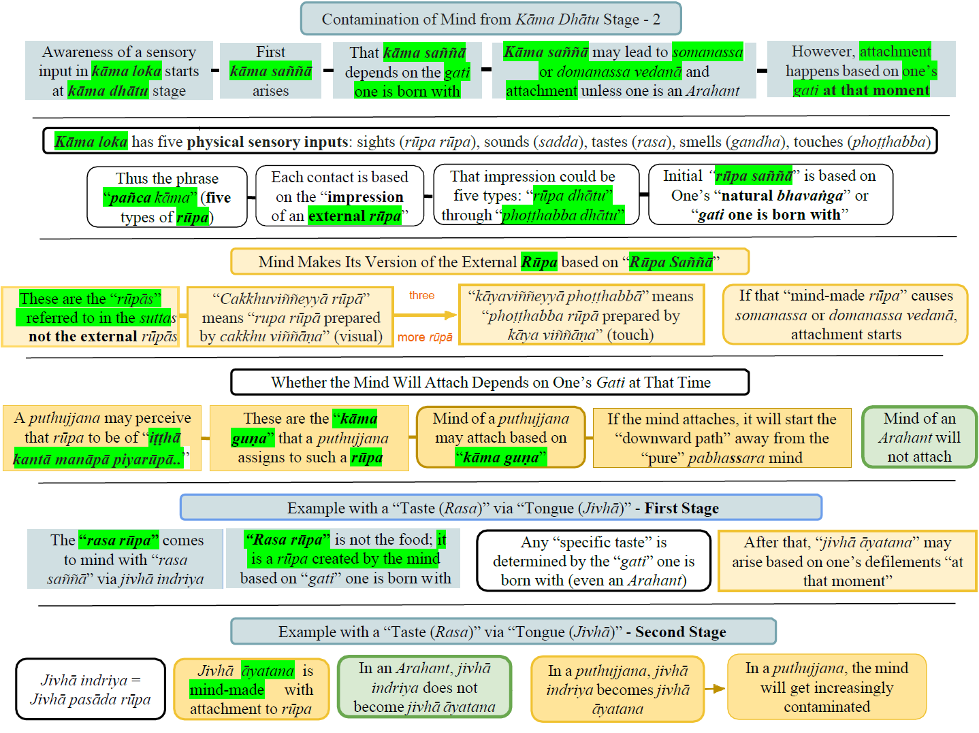The image size is (979, 733).
Task: Click heading 'Whether the Mind Will Attach Depends on One's Gati'
Action: coord(490,382)
